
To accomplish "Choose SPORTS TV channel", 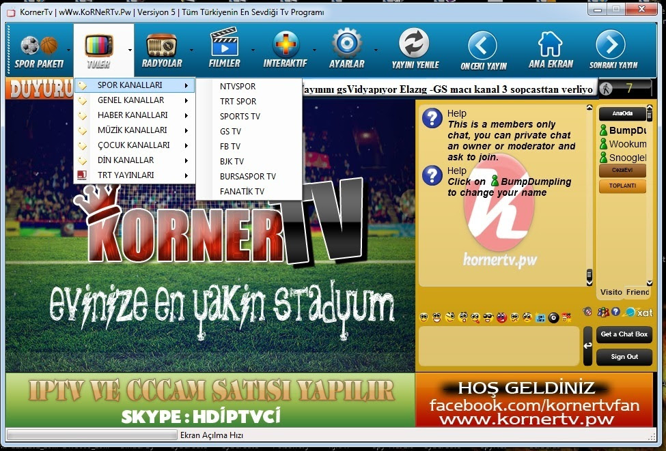I will click(249, 116).
